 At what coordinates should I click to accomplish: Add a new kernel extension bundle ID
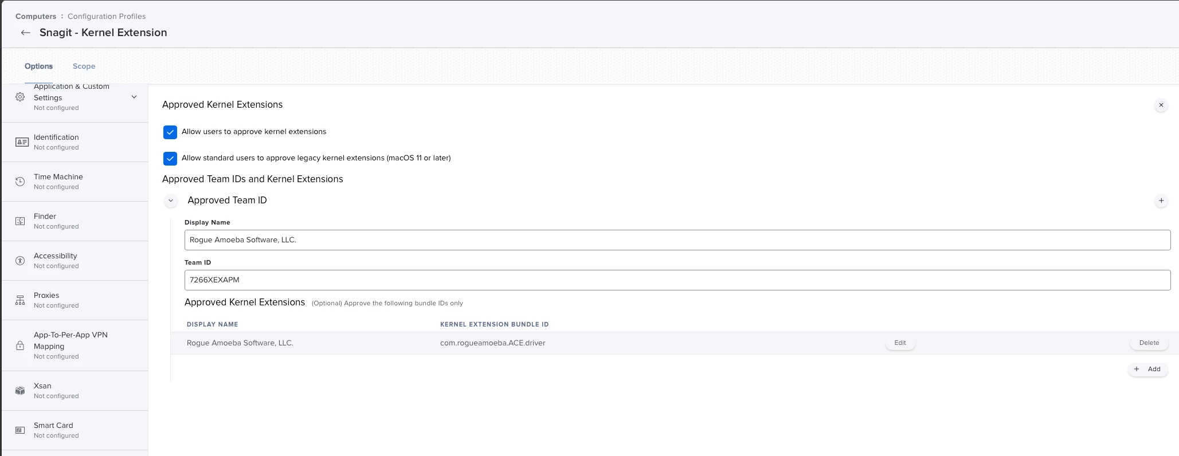click(1147, 369)
